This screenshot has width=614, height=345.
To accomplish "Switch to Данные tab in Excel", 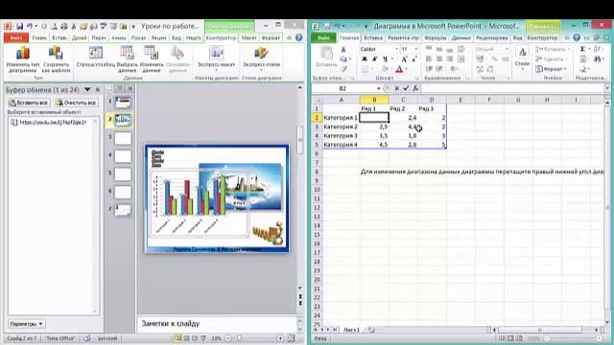I will pos(460,38).
